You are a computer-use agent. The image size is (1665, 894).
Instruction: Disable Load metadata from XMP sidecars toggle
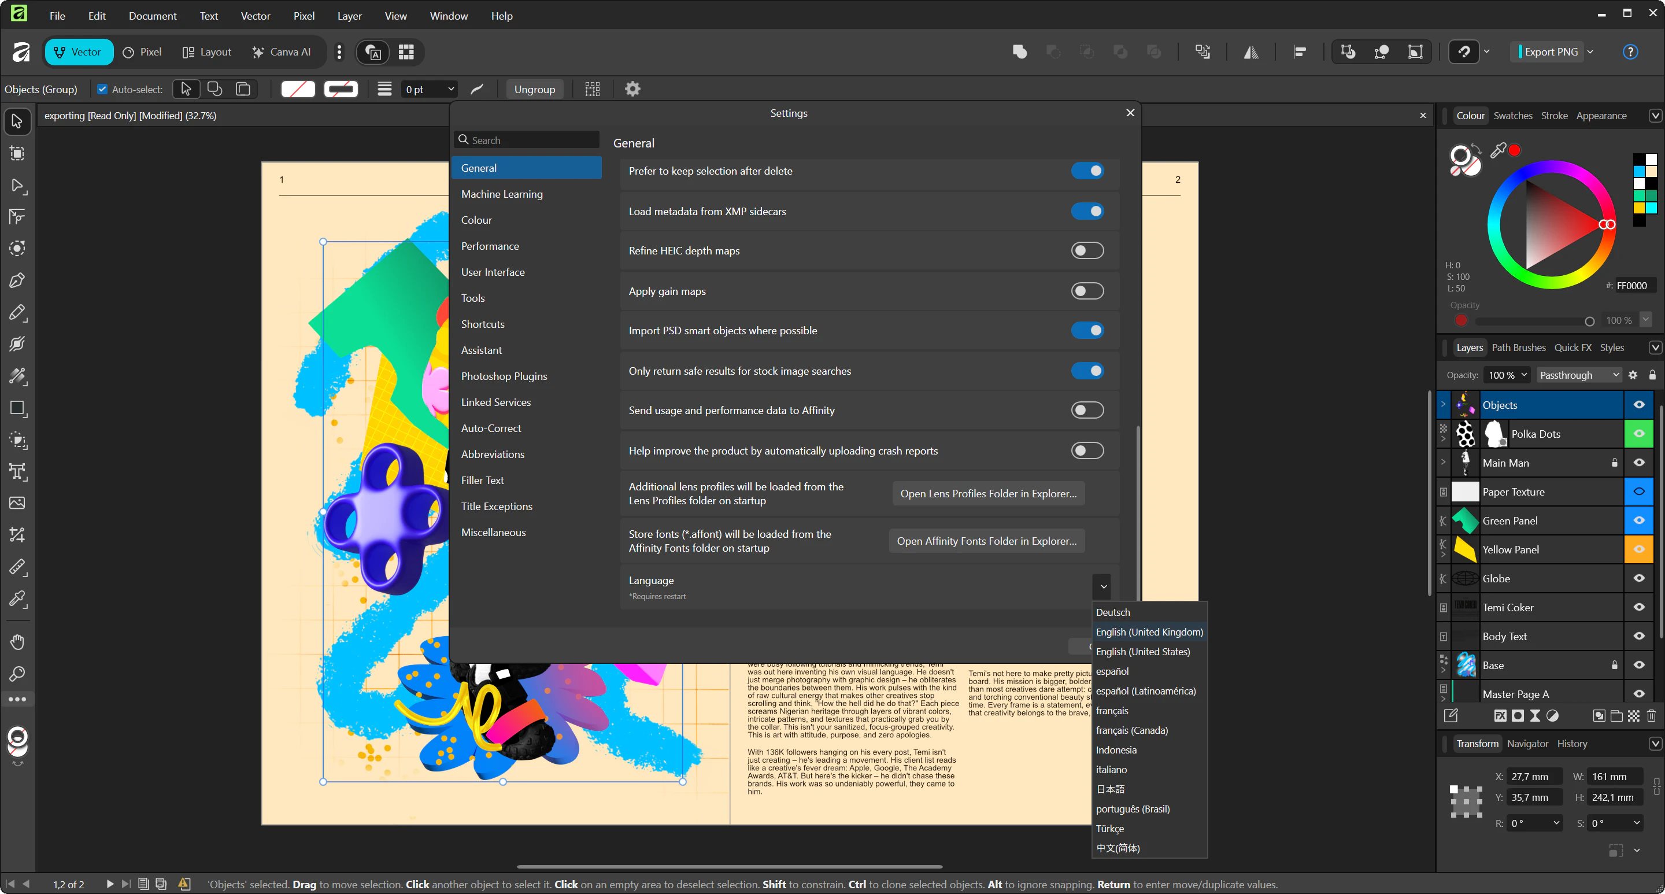click(x=1087, y=212)
